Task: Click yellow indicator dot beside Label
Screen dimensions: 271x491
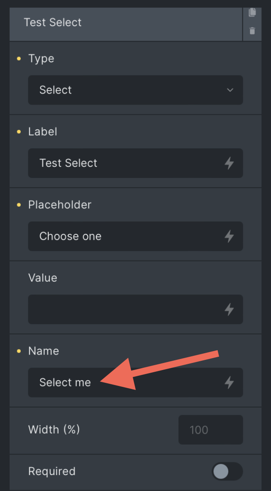Action: [x=19, y=132]
